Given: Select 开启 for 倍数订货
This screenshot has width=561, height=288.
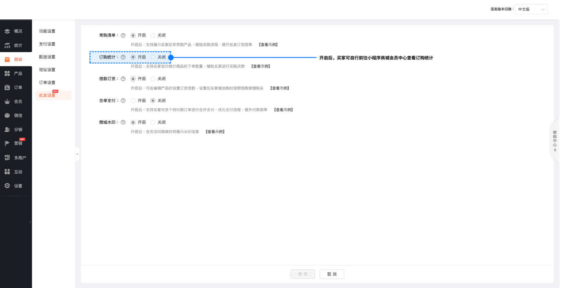Looking at the screenshot, I should (133, 79).
